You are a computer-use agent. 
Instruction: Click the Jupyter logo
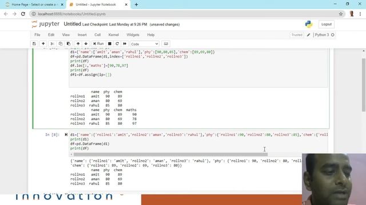pyautogui.click(x=46, y=24)
